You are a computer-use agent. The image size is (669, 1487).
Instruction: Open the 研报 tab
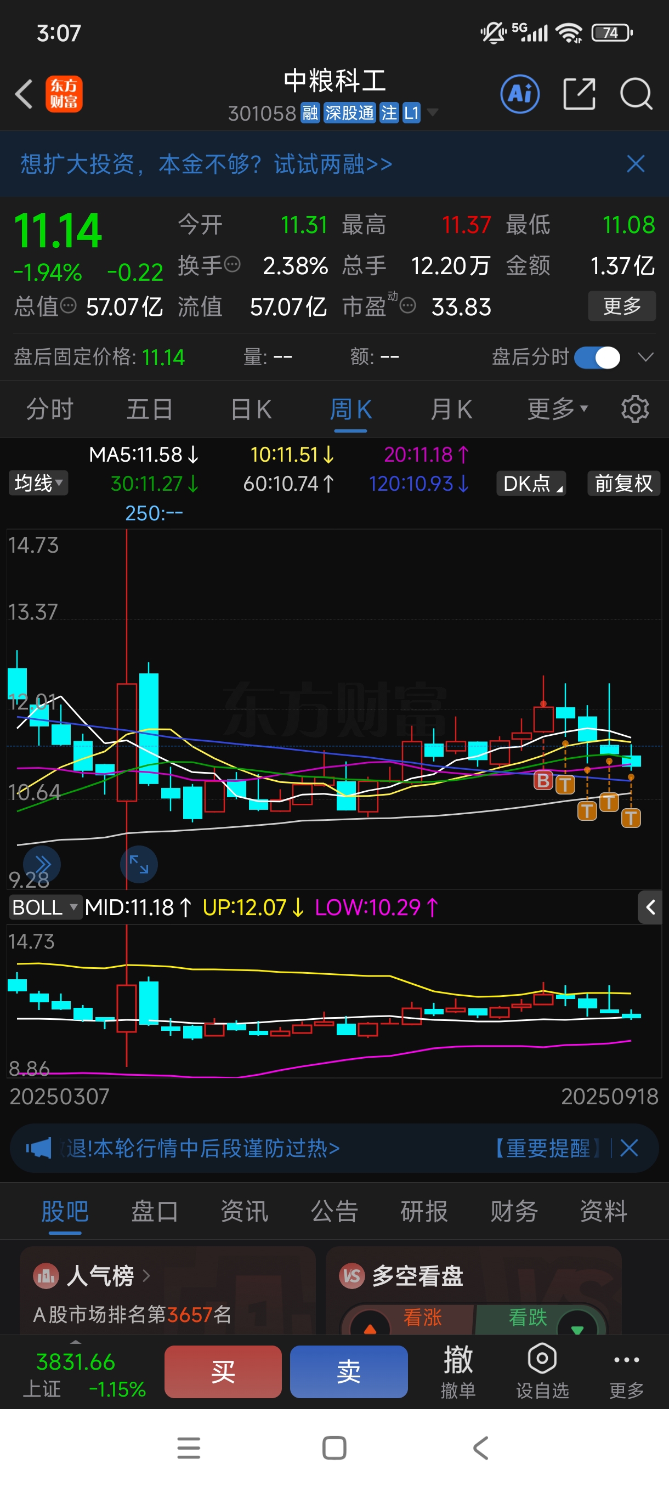[x=424, y=1211]
